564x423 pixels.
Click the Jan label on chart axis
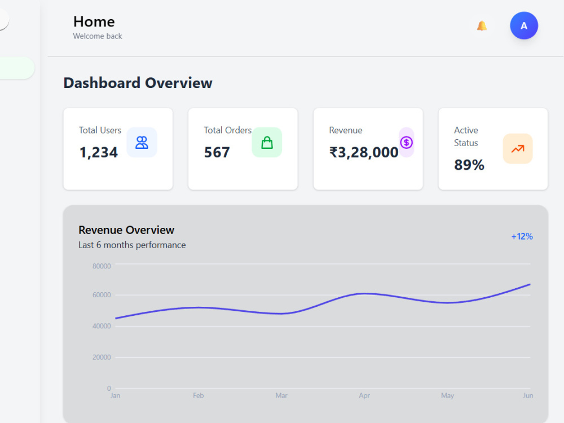coord(115,395)
